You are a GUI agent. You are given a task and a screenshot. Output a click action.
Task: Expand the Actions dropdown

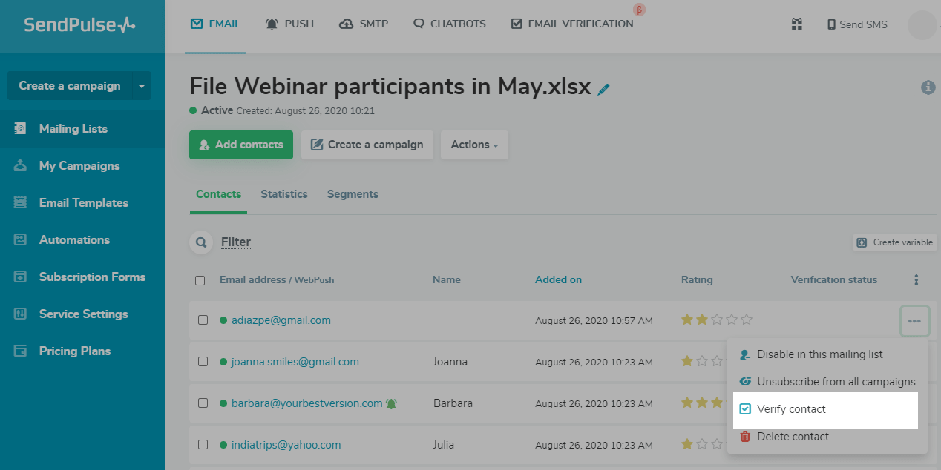474,145
